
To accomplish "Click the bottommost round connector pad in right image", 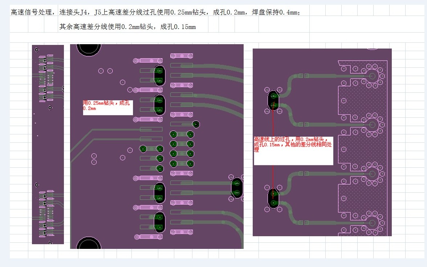I will pyautogui.click(x=372, y=223).
